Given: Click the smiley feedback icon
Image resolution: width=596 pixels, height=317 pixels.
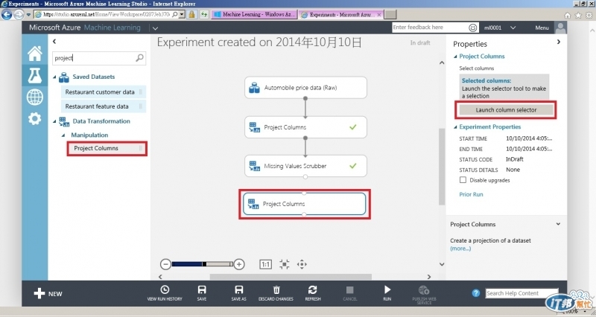Looking at the screenshot, I should 472,28.
